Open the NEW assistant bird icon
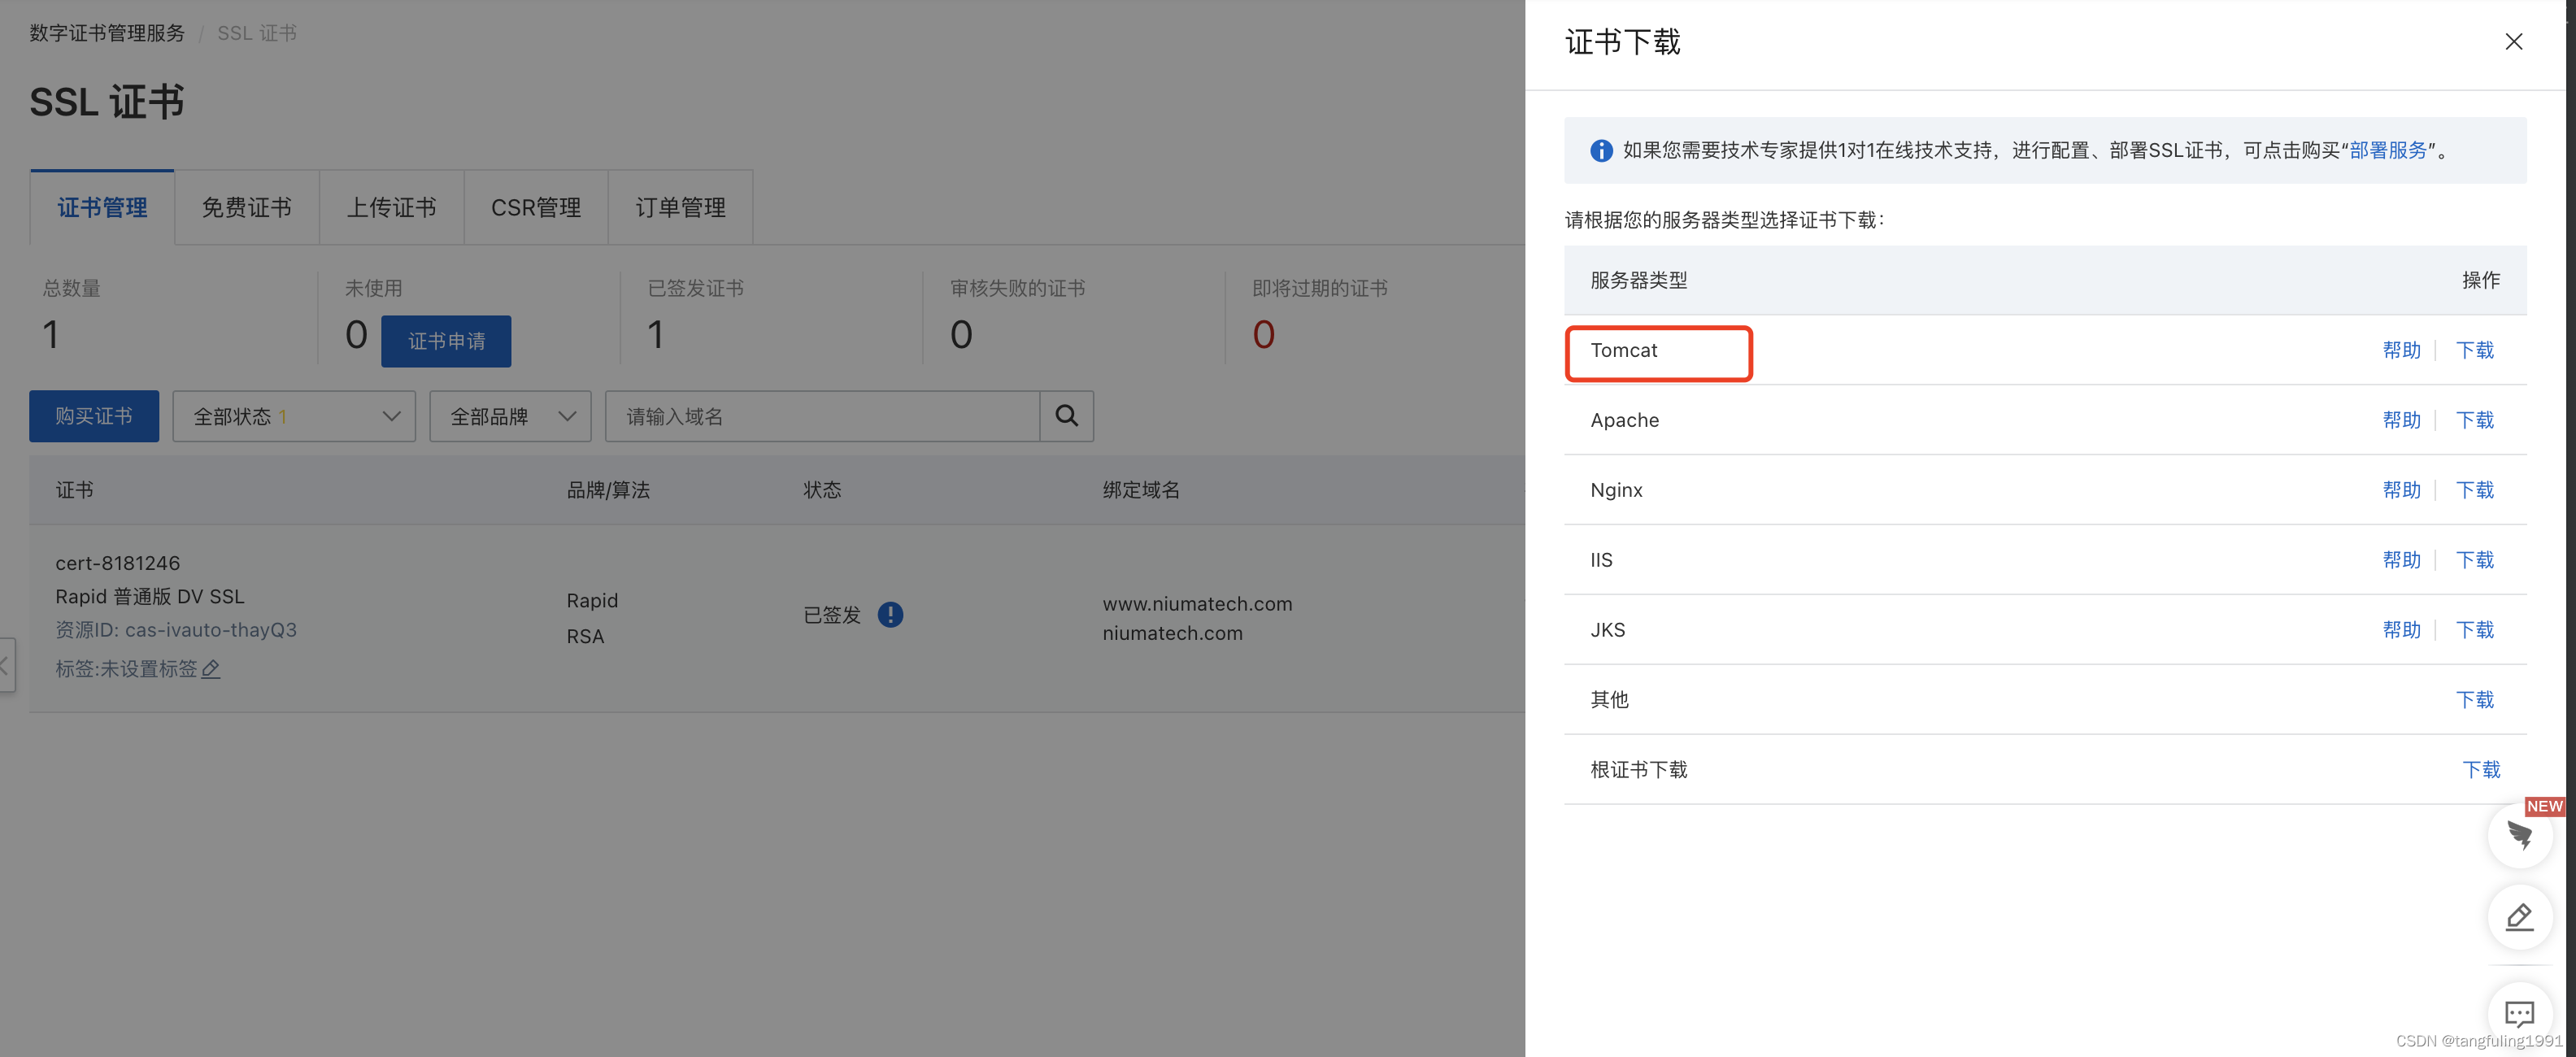 coord(2520,835)
